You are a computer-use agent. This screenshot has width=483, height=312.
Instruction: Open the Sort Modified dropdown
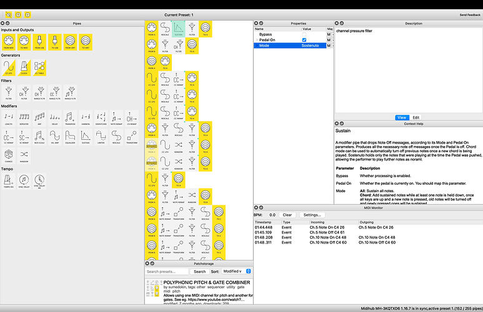[236, 271]
